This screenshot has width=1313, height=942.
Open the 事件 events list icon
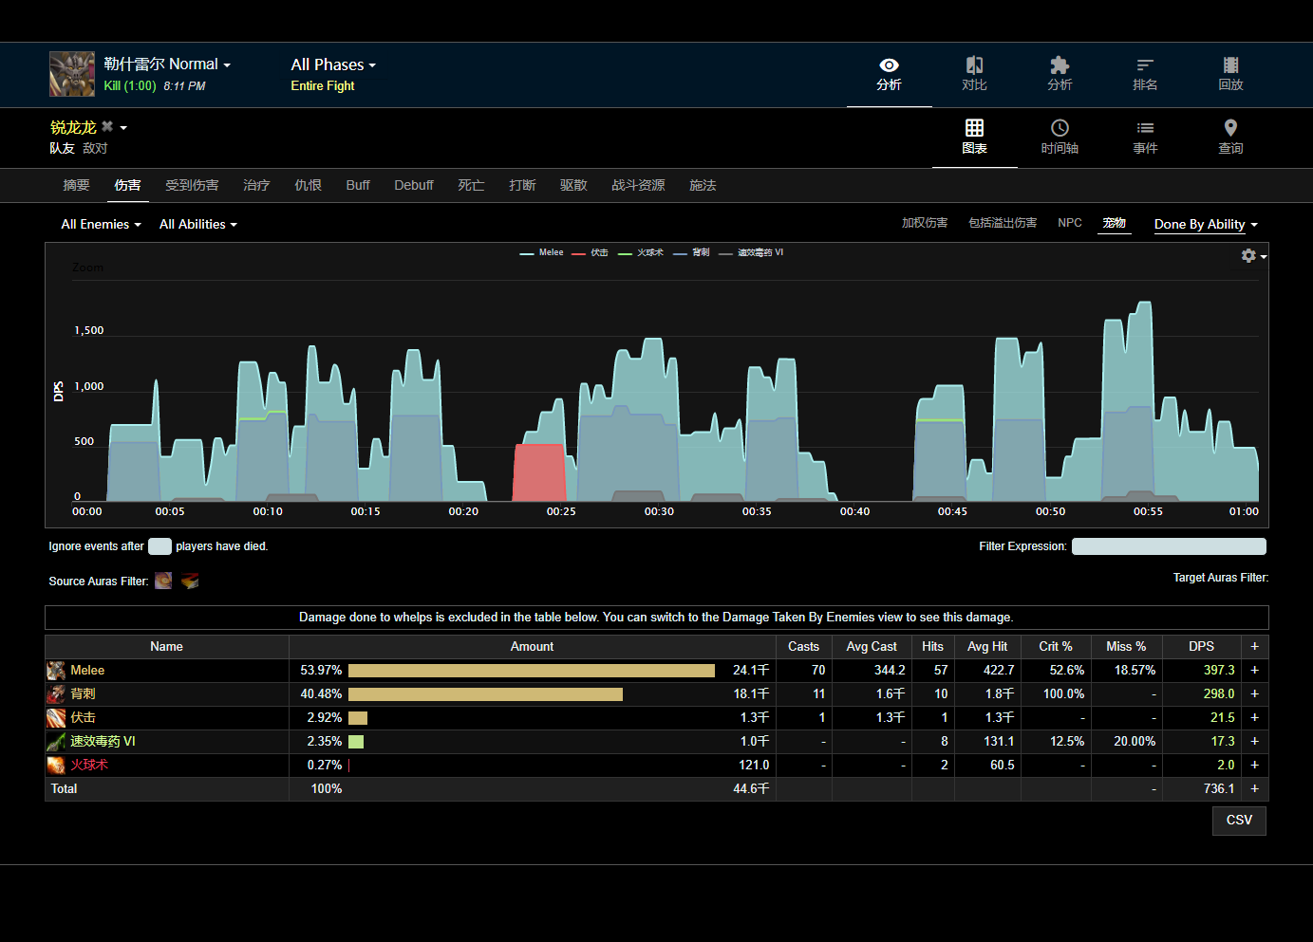click(1145, 128)
